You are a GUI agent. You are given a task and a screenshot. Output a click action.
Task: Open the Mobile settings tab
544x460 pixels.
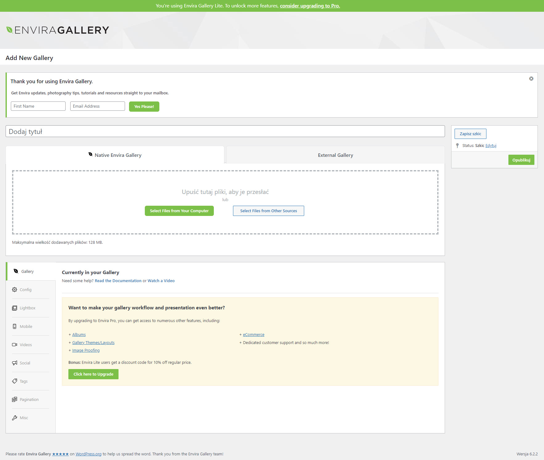coord(31,326)
